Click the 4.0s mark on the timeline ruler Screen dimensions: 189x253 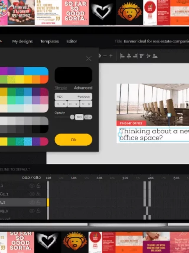pyautogui.click(x=151, y=178)
